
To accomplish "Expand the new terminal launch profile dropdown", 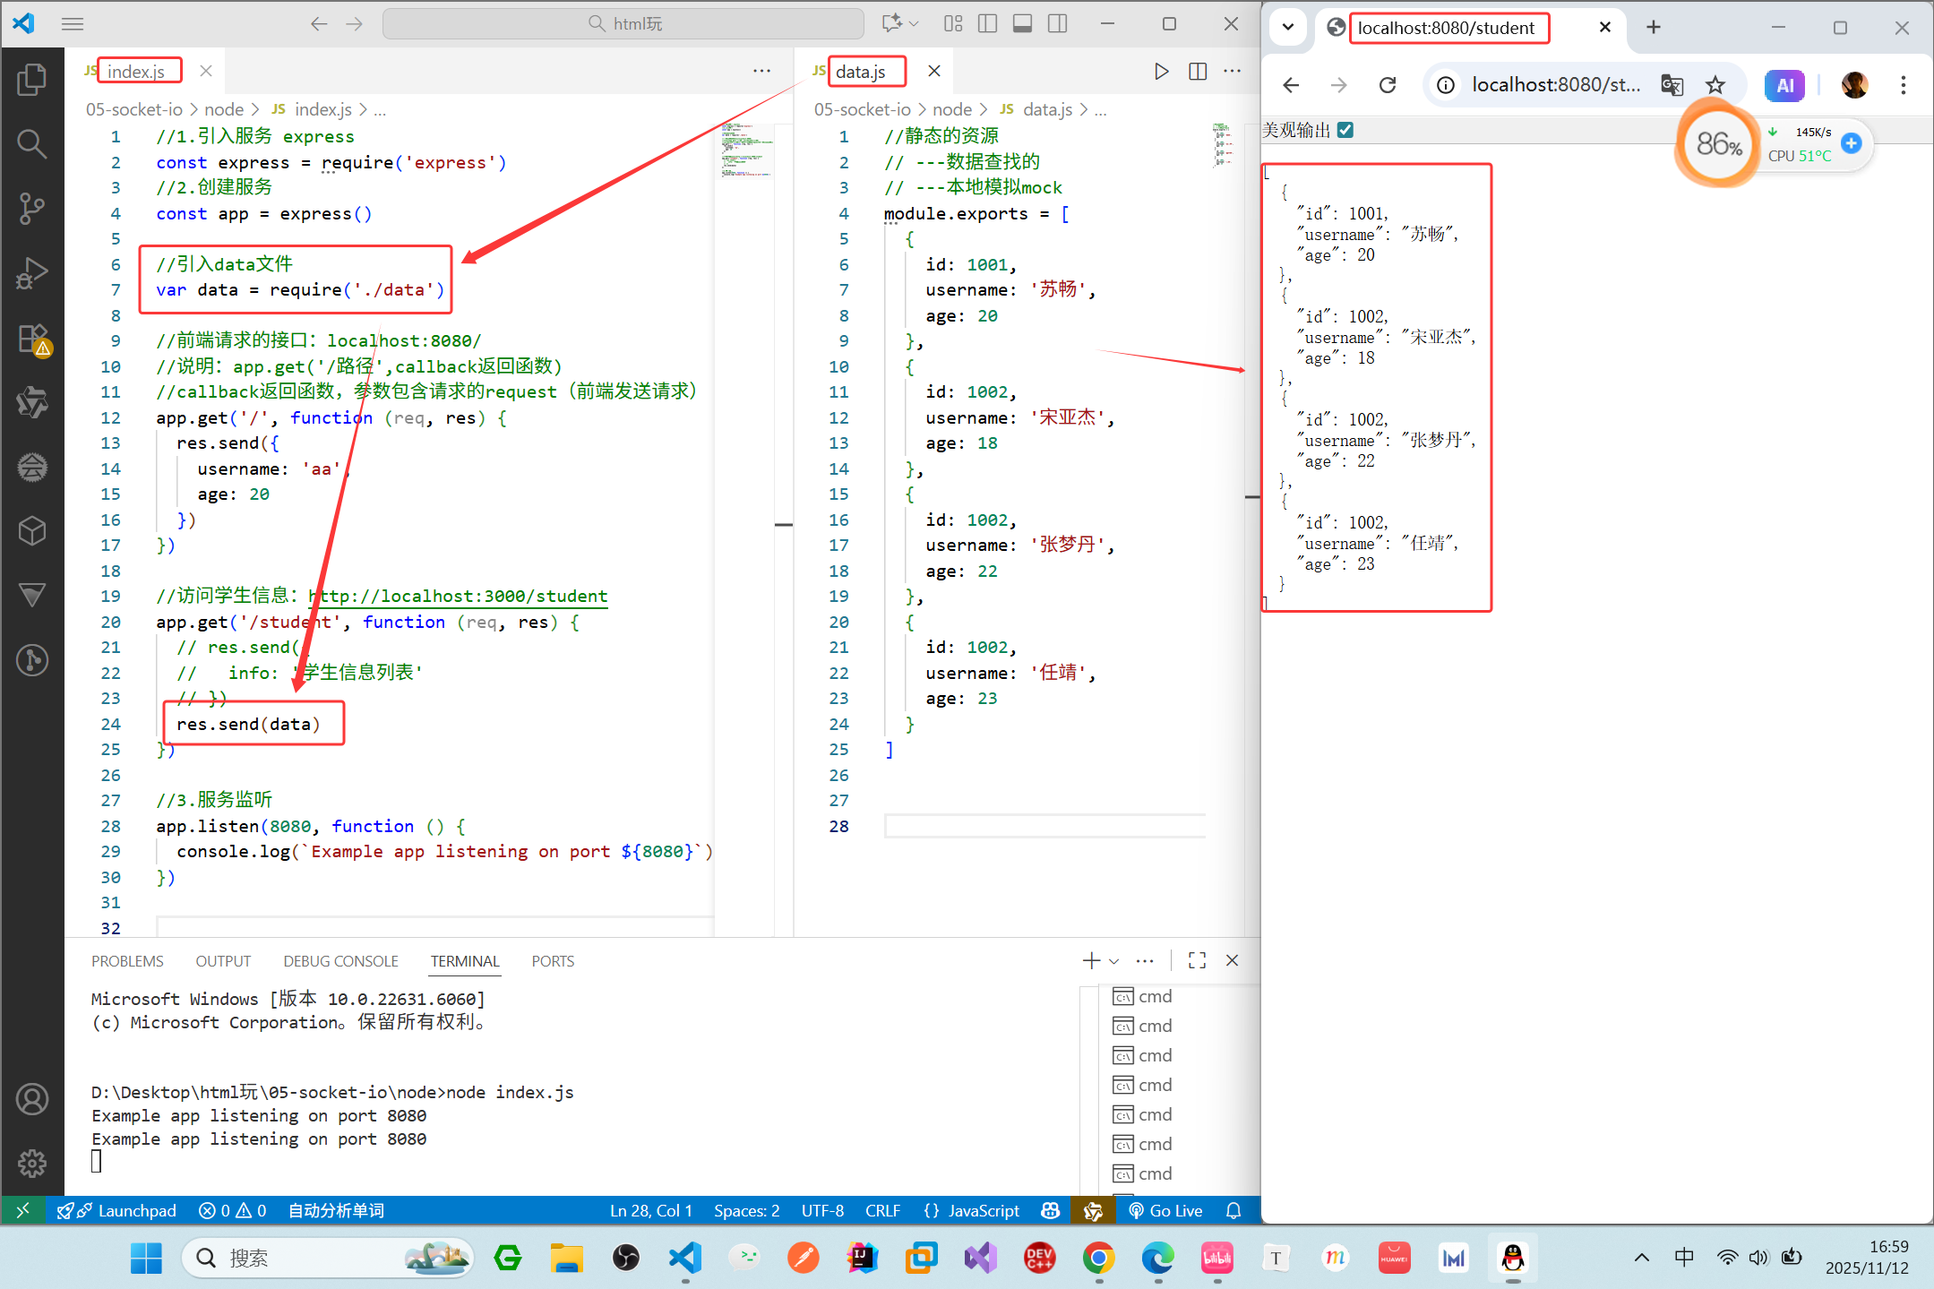I will pyautogui.click(x=1114, y=961).
